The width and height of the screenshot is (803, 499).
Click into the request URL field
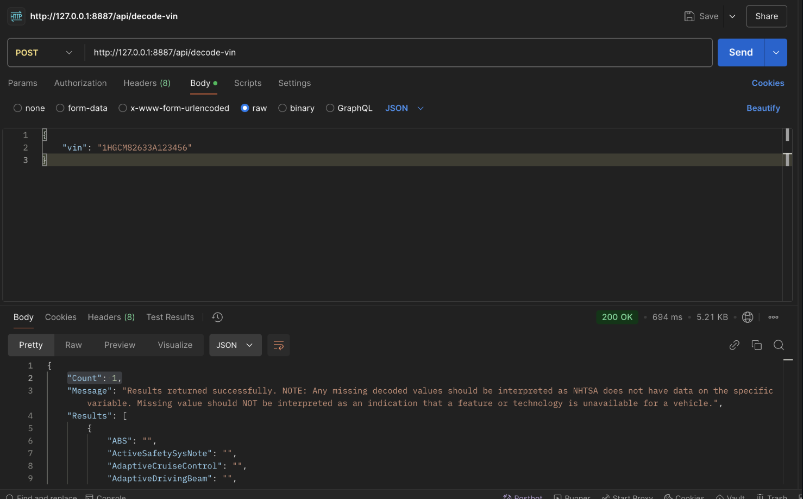click(399, 53)
